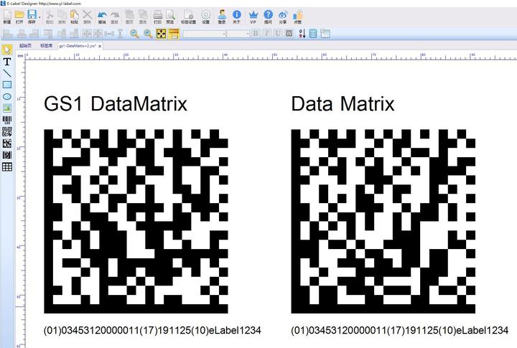Select the left GS1 DataMatrix barcode
Image resolution: width=517 pixels, height=348 pixels.
136,221
